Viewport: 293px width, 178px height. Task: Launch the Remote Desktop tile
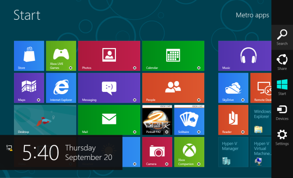[x=261, y=88]
